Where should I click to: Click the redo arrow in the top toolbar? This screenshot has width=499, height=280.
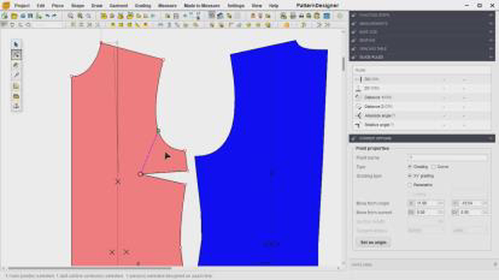coord(55,16)
